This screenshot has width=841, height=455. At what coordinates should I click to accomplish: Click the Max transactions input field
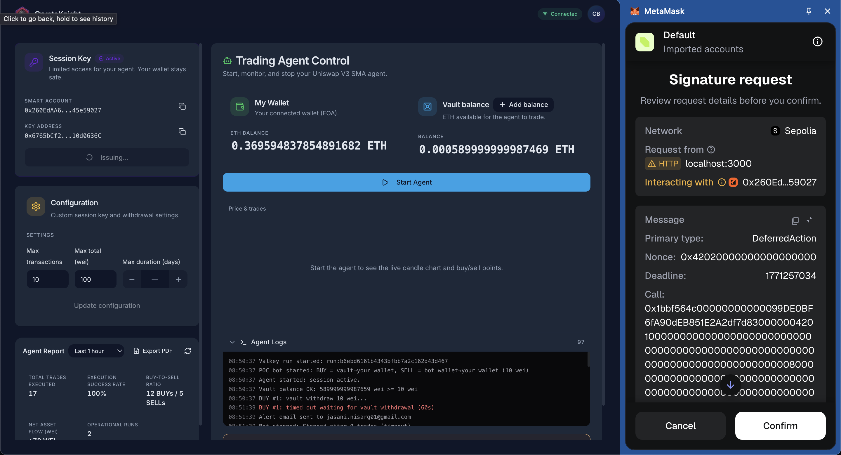[48, 279]
